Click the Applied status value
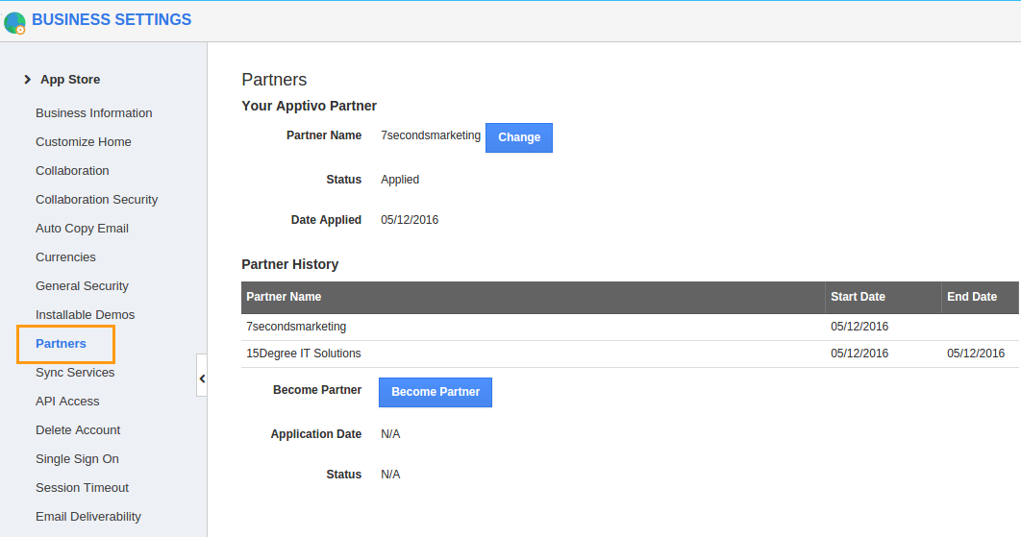Screen dimensions: 1021x537 (x=400, y=180)
